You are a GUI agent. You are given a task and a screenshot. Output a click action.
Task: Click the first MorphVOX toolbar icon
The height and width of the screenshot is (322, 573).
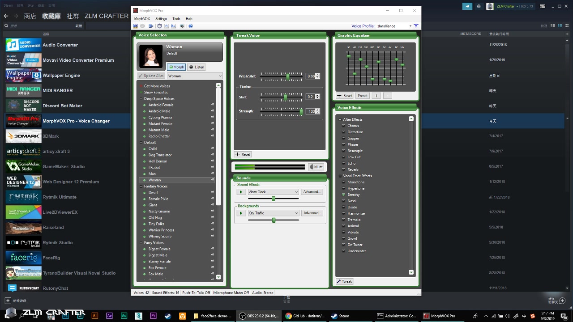pos(135,26)
